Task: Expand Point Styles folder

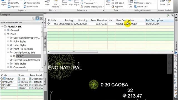Action: tap(8, 41)
